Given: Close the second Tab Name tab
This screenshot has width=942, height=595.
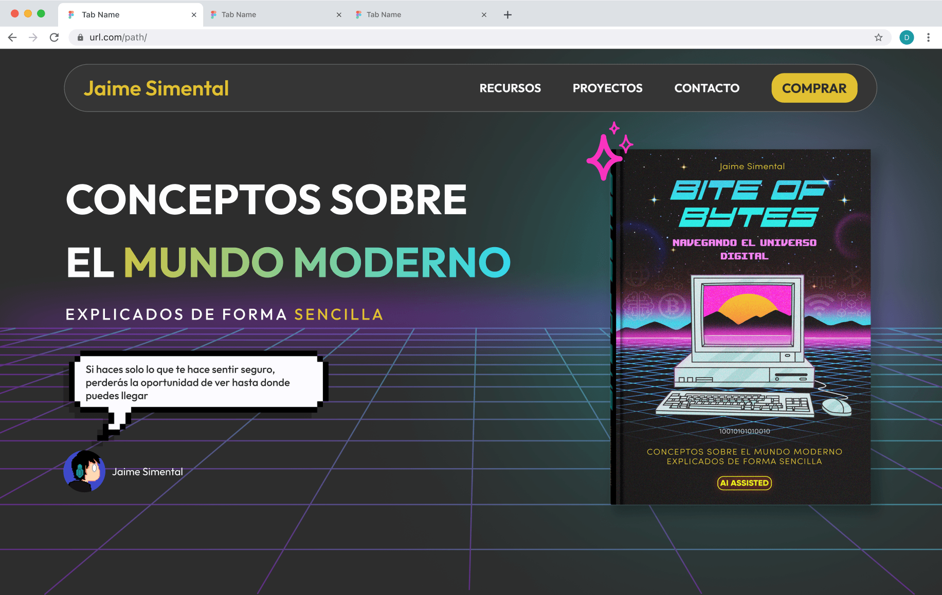Looking at the screenshot, I should click(x=339, y=15).
